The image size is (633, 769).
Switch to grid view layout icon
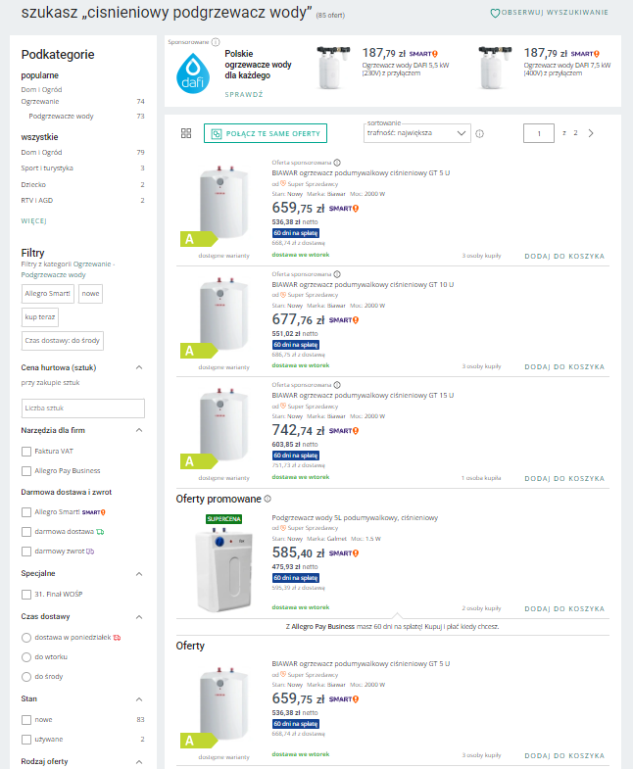click(x=186, y=133)
